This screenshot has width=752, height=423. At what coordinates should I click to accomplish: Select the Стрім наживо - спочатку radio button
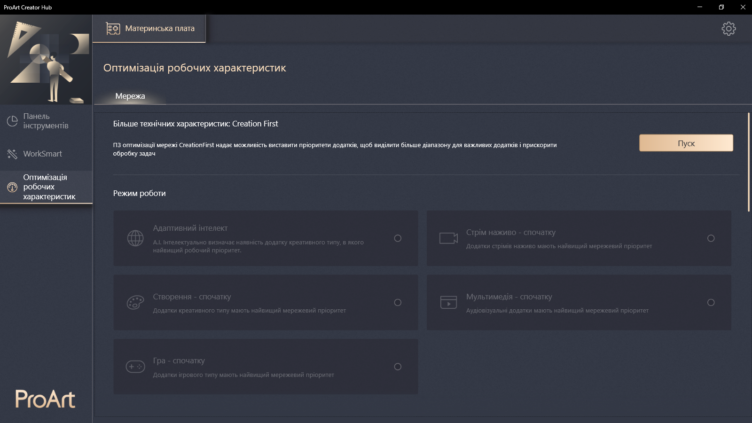click(x=711, y=238)
